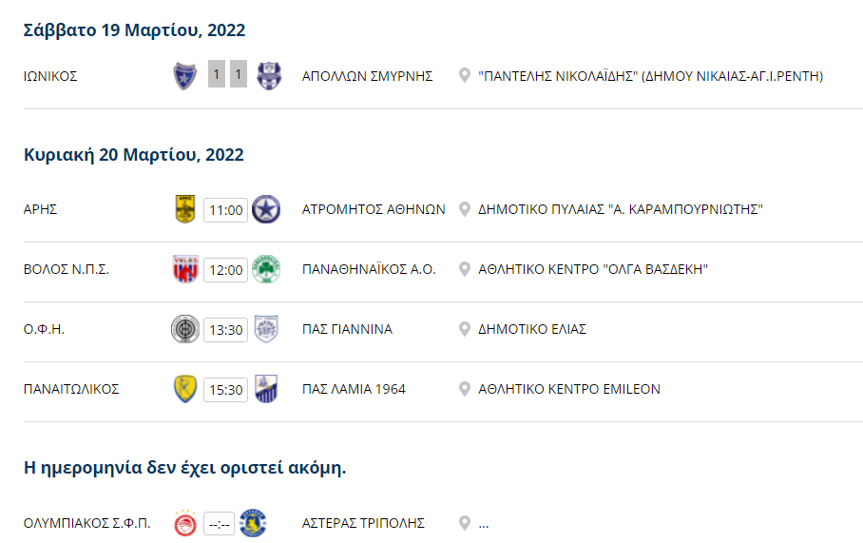Open the 13:30 match time box
863x543 pixels.
(225, 329)
